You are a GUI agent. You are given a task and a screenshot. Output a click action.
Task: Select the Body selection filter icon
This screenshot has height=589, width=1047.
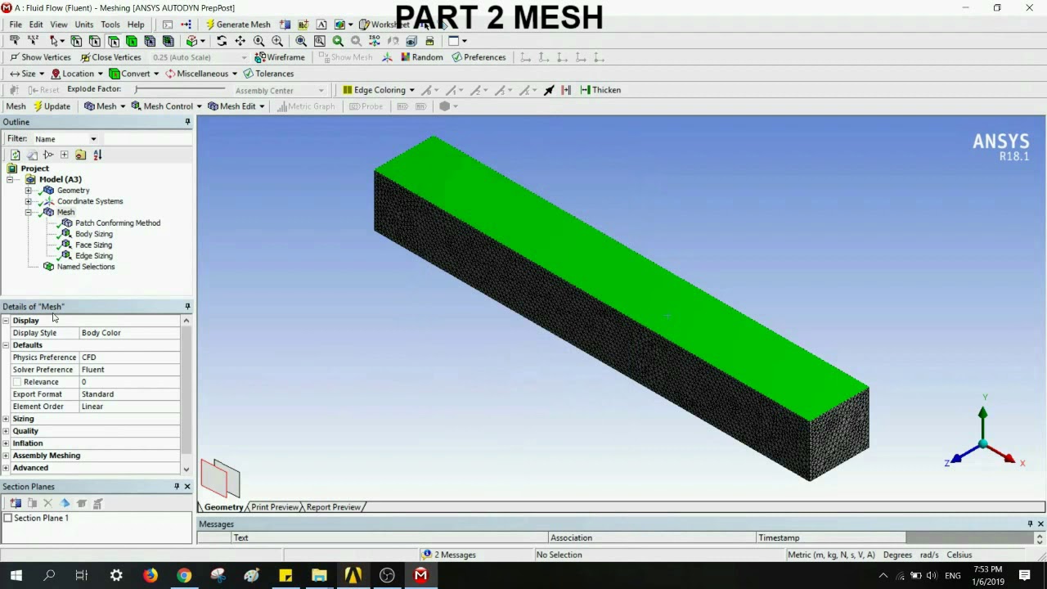[x=131, y=41]
